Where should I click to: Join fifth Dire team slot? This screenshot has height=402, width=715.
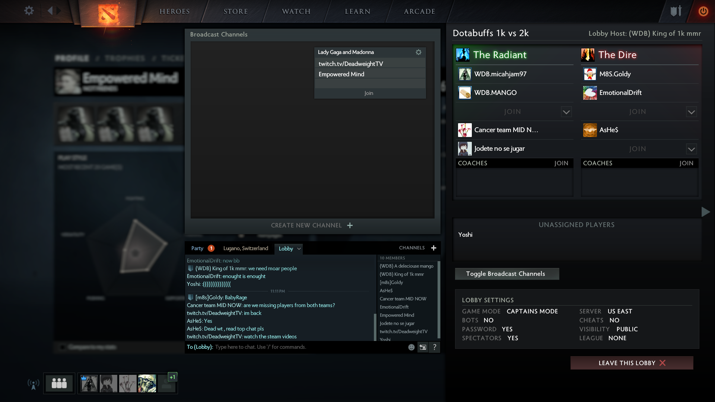638,149
